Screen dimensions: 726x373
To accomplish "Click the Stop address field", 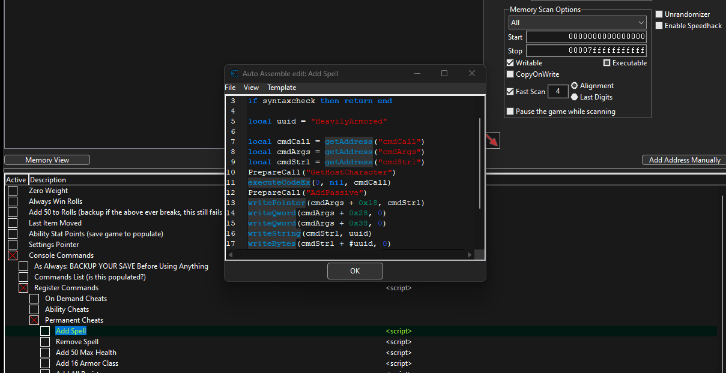I will click(x=586, y=51).
